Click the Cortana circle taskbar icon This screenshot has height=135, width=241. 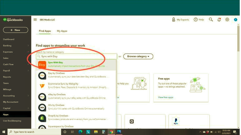click(x=65, y=132)
